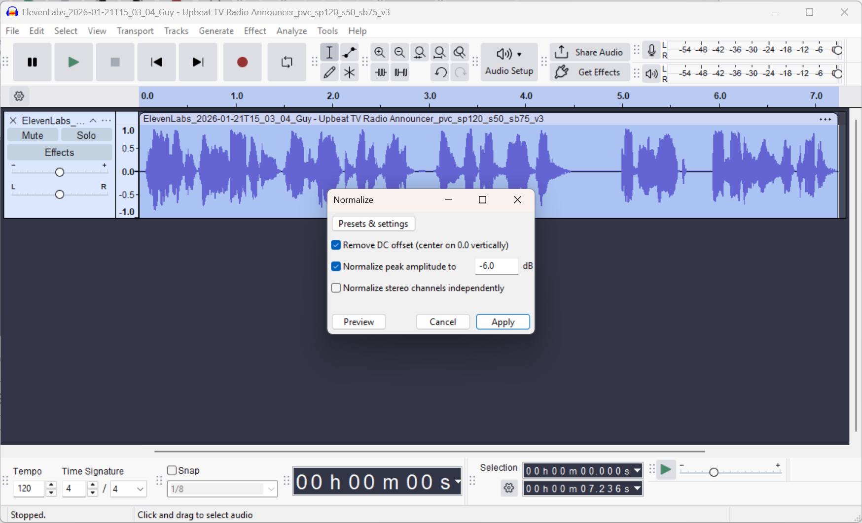862x523 pixels.
Task: Click Apply in the Normalize dialog
Action: (503, 322)
